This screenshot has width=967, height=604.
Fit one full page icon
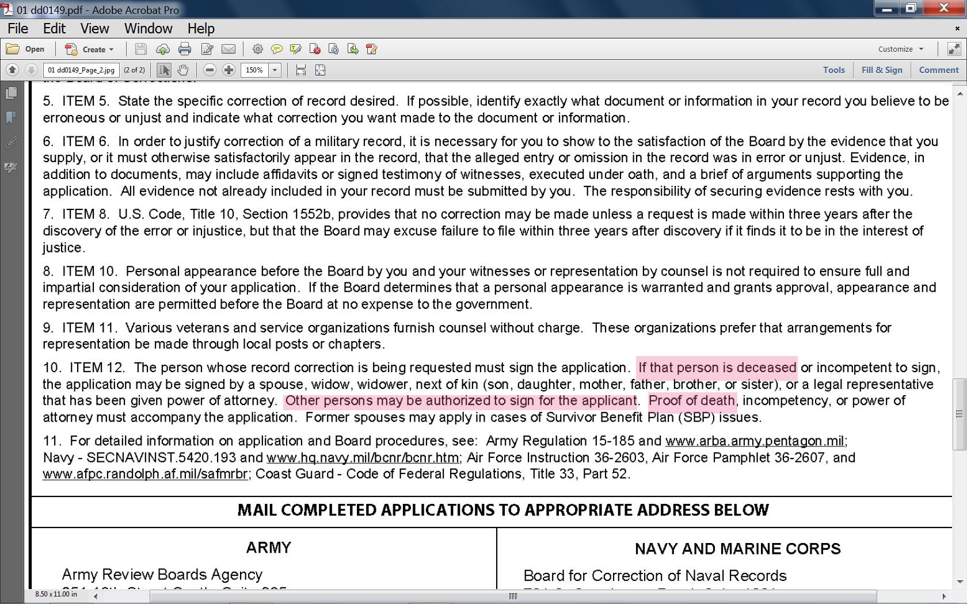(x=321, y=70)
